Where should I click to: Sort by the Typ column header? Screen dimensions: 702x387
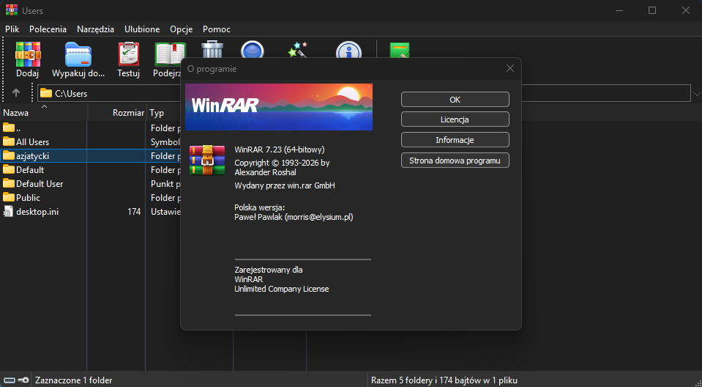click(x=163, y=113)
